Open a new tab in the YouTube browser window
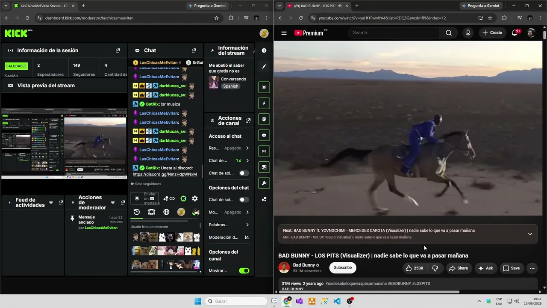The height and width of the screenshot is (308, 547). 357,6
